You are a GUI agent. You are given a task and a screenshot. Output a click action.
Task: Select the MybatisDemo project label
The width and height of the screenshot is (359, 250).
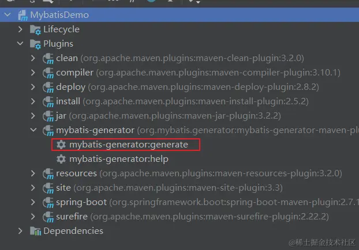click(x=59, y=15)
